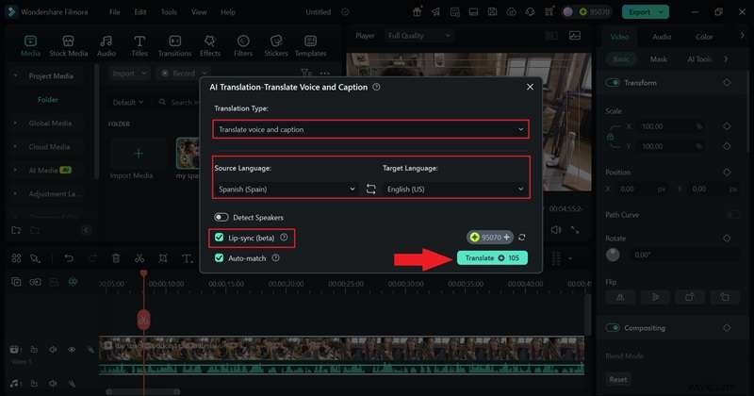754x396 pixels.
Task: Open the Tools menu
Action: tap(169, 12)
